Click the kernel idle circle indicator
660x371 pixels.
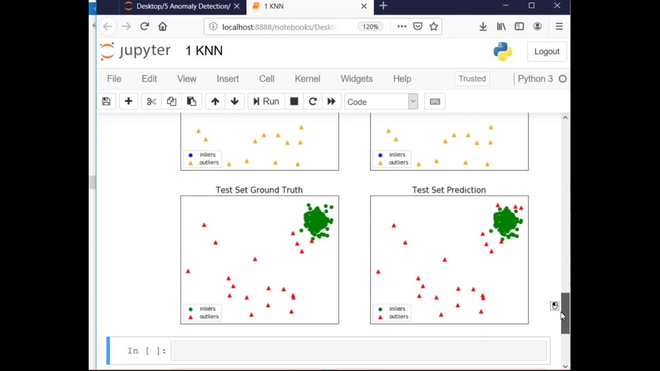click(x=563, y=79)
